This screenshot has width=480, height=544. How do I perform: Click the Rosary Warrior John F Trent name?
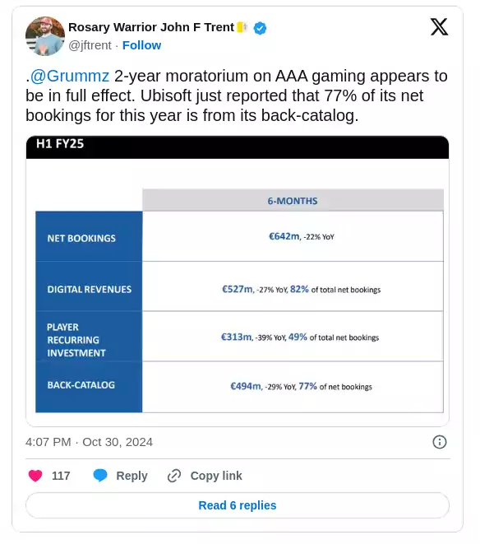coord(151,27)
